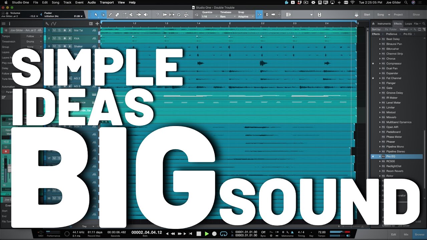Toggle monitor on the Kick track

coord(70,38)
